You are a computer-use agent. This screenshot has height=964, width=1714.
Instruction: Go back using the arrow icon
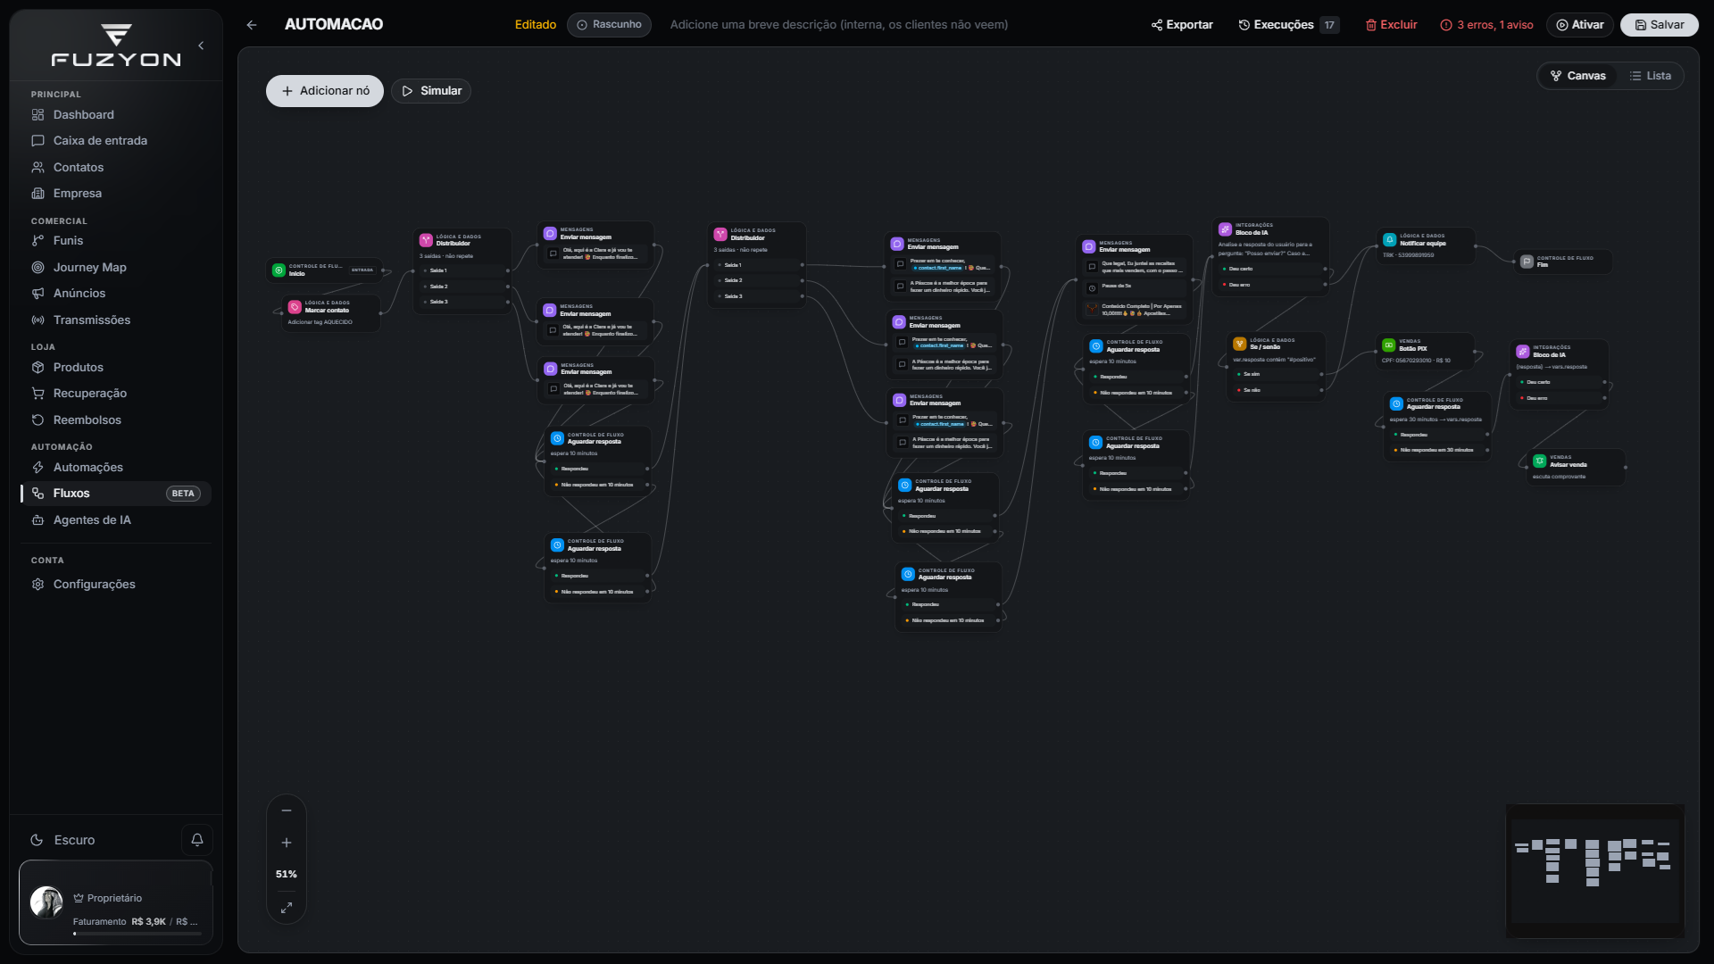pyautogui.click(x=252, y=25)
